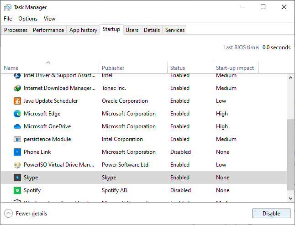Click the Skype publisher cell
This screenshot has height=225, width=295.
tap(109, 178)
